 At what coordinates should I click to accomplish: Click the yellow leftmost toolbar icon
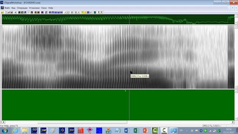pos(2,12)
